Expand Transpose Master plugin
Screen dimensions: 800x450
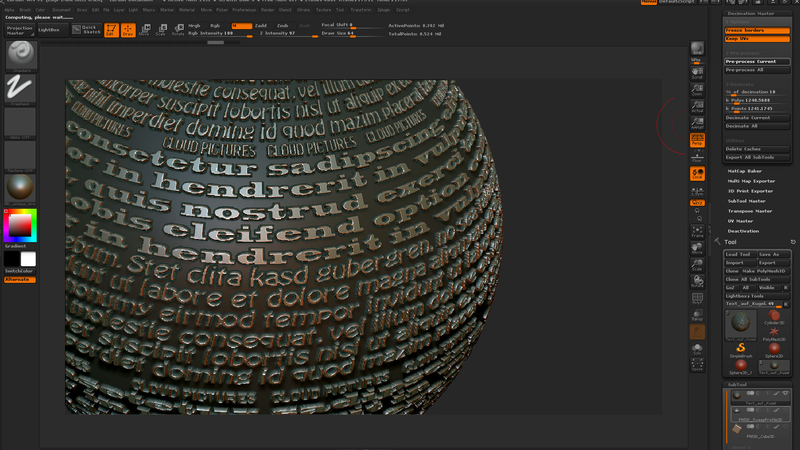point(750,211)
